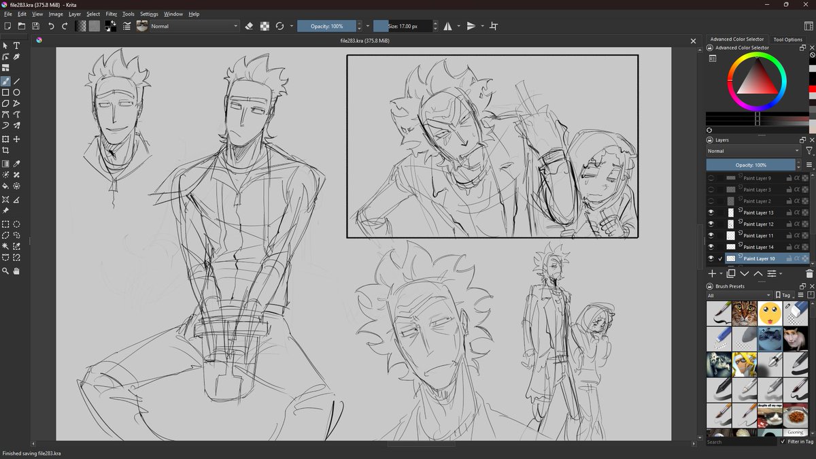The height and width of the screenshot is (459, 816).
Task: Expand the add layer type arrow
Action: click(721, 273)
